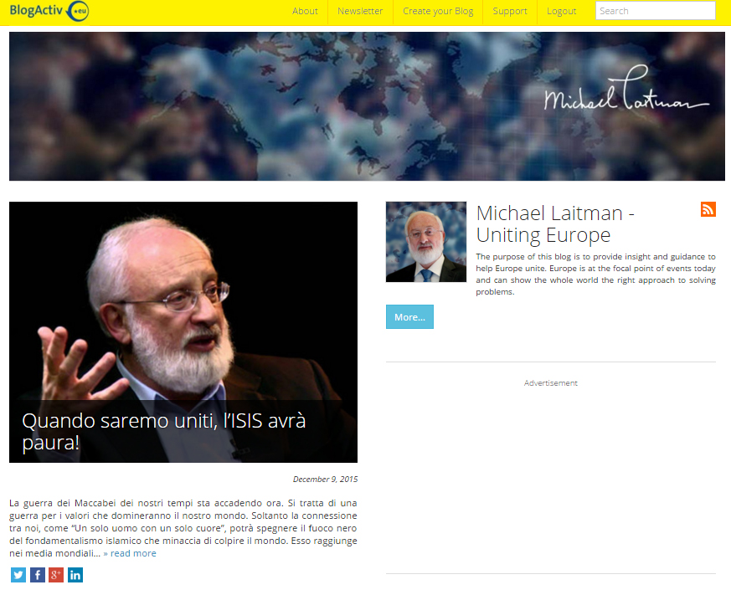Focus the Search input field
The width and height of the screenshot is (731, 590).
tap(655, 11)
